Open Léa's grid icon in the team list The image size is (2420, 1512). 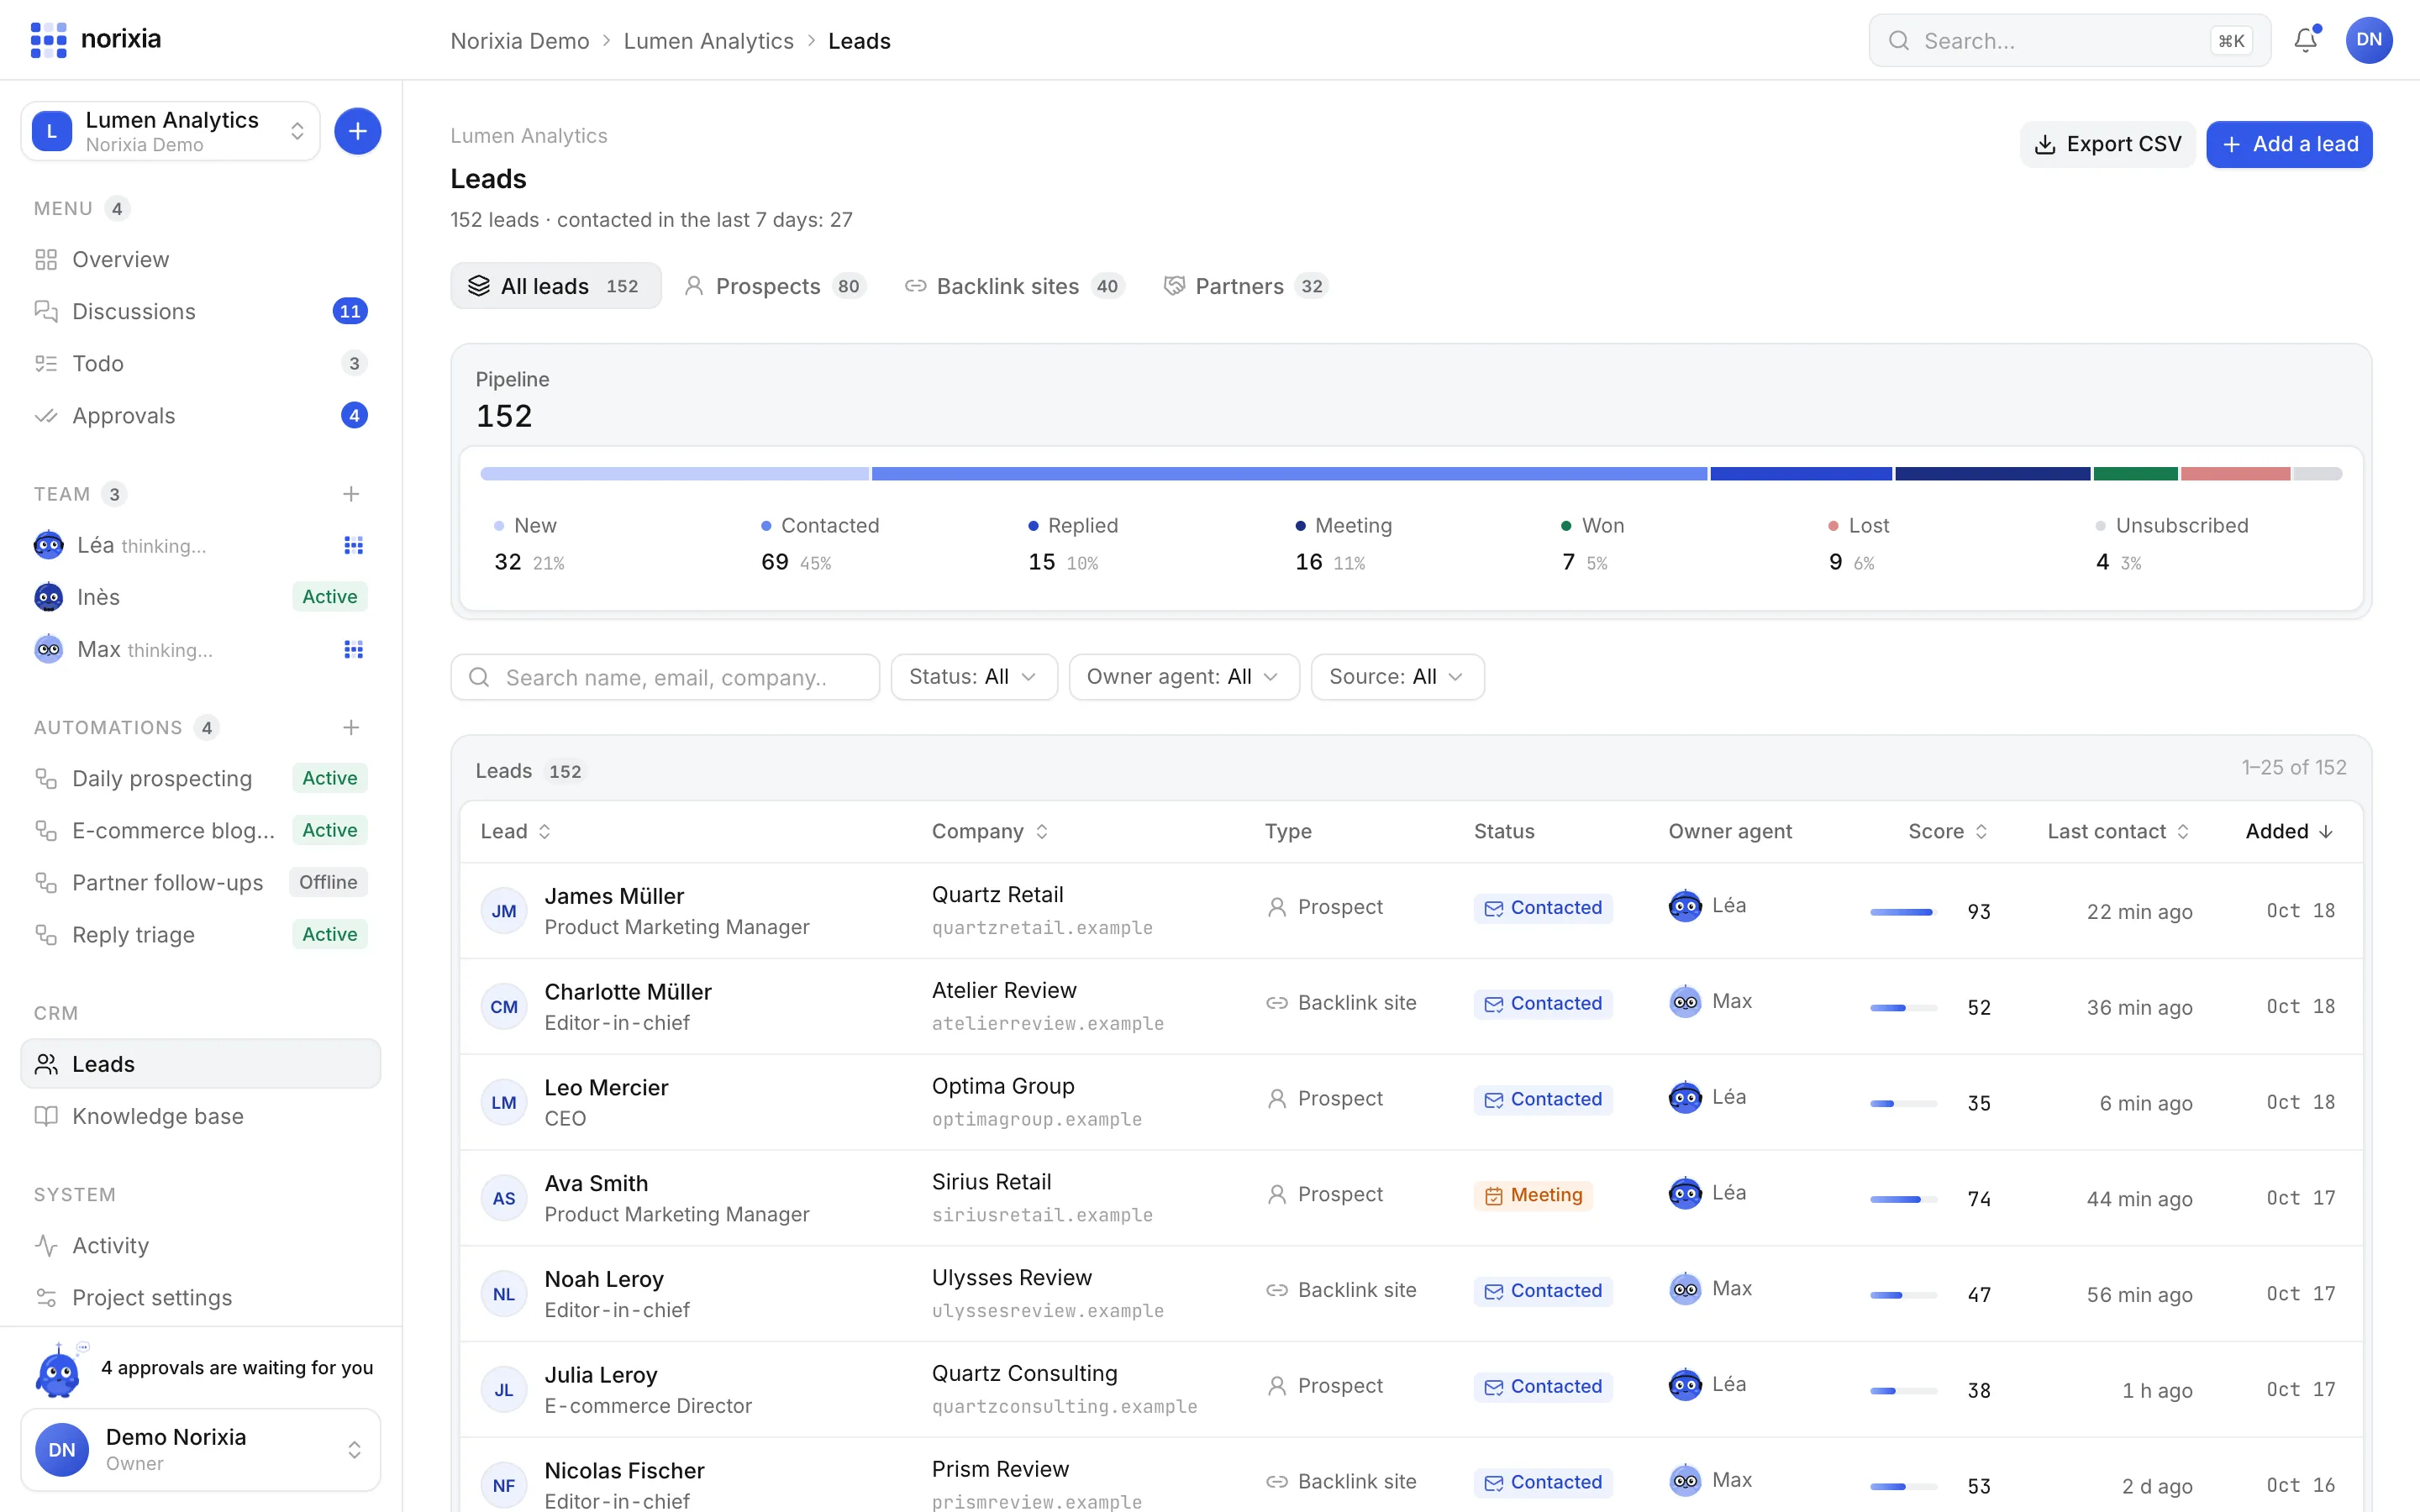(353, 545)
